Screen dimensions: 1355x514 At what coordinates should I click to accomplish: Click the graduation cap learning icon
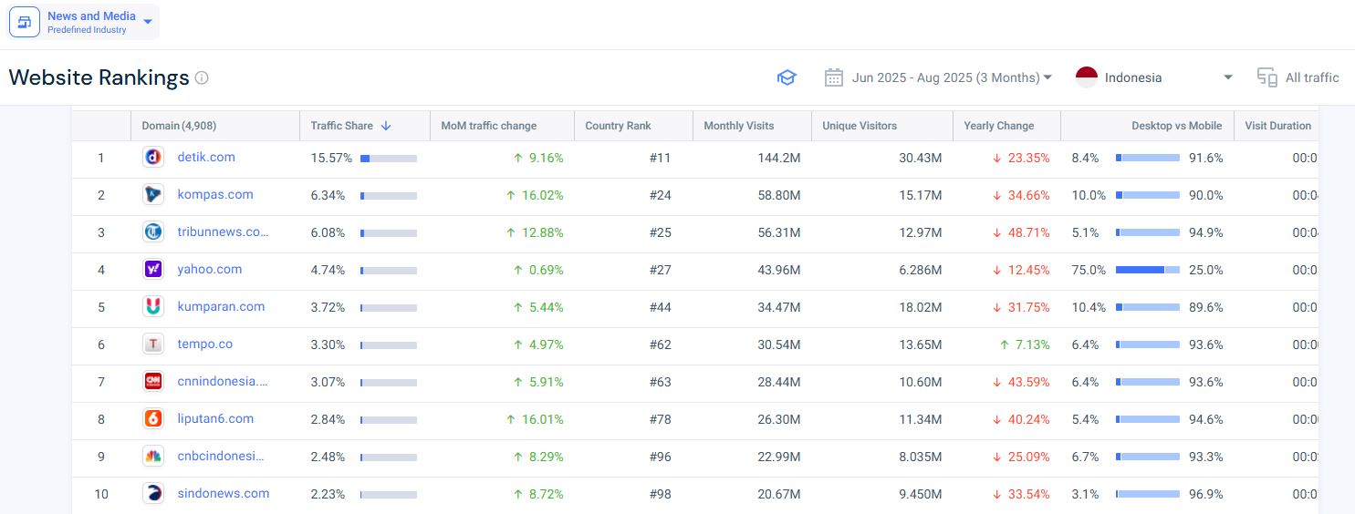(787, 77)
